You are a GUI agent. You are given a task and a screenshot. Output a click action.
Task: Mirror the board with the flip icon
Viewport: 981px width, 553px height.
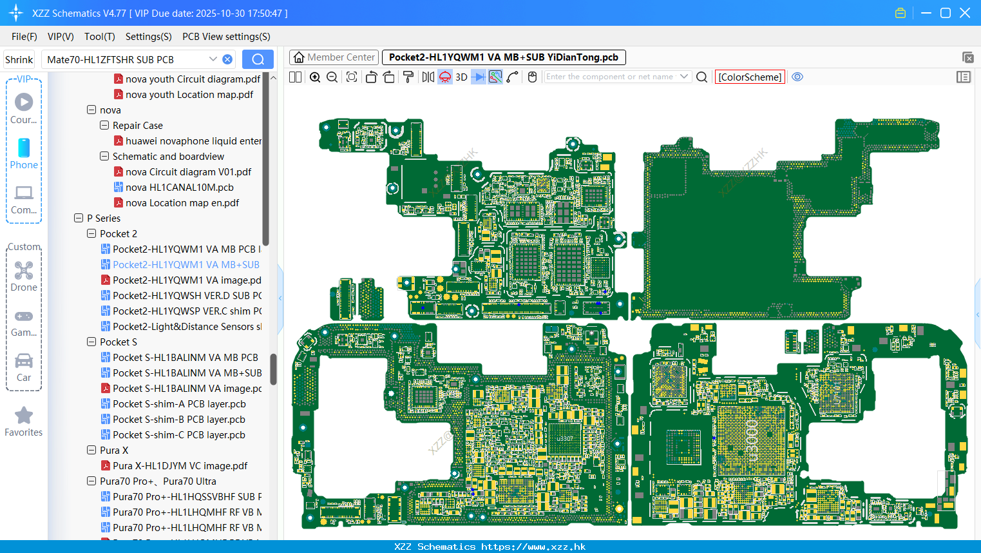(x=428, y=77)
